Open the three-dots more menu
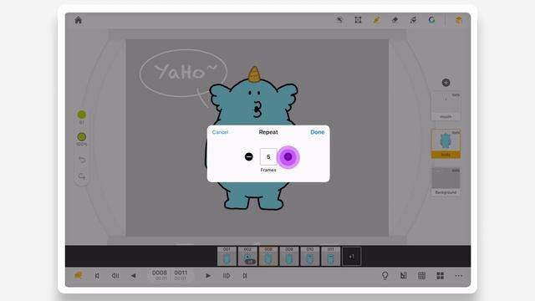This screenshot has width=535, height=301. (459, 276)
